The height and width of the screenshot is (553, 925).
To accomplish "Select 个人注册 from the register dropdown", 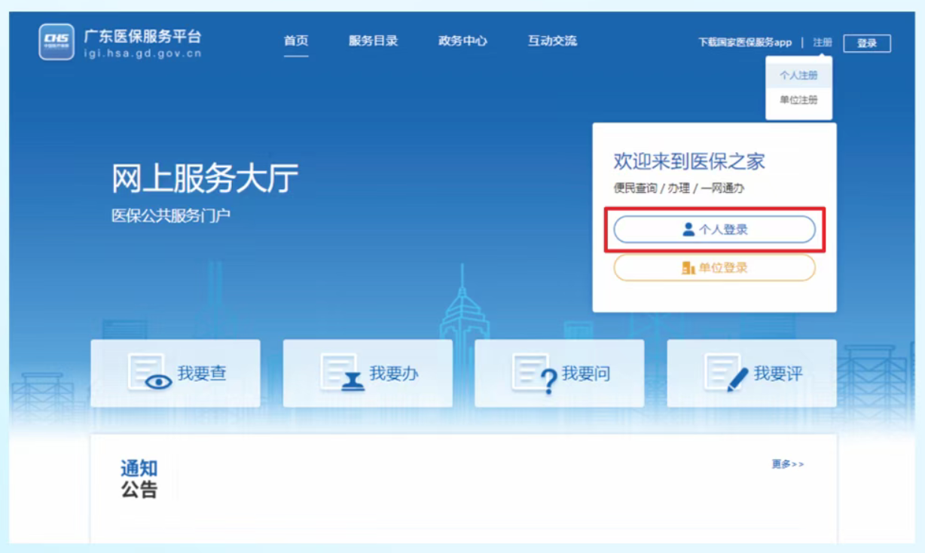I will tap(798, 76).
